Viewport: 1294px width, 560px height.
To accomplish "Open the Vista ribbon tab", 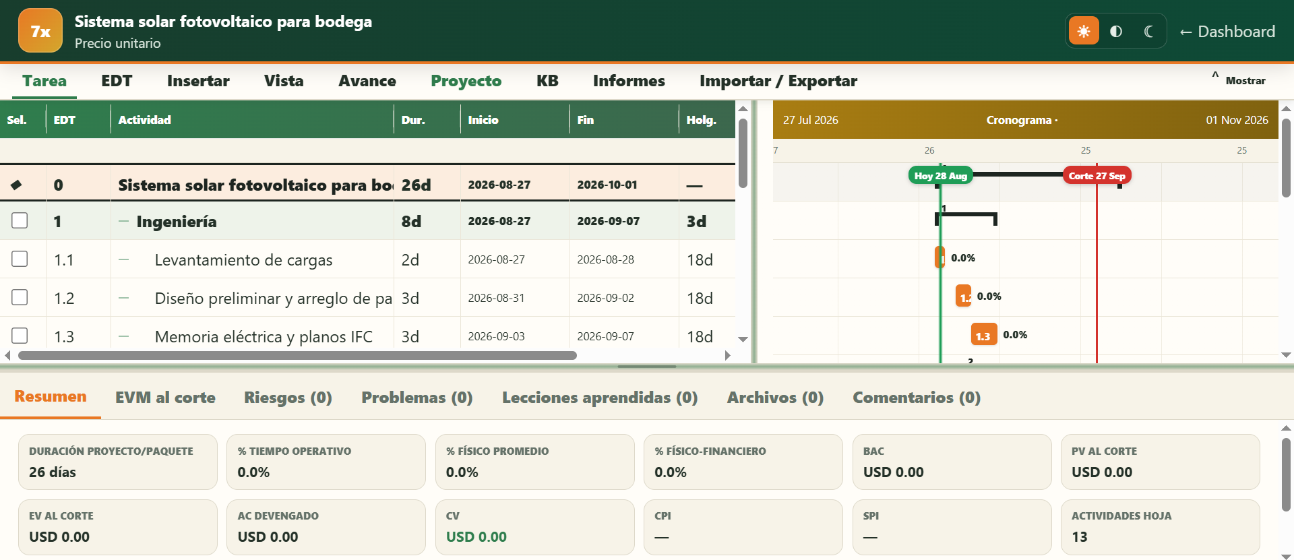I will click(x=284, y=81).
